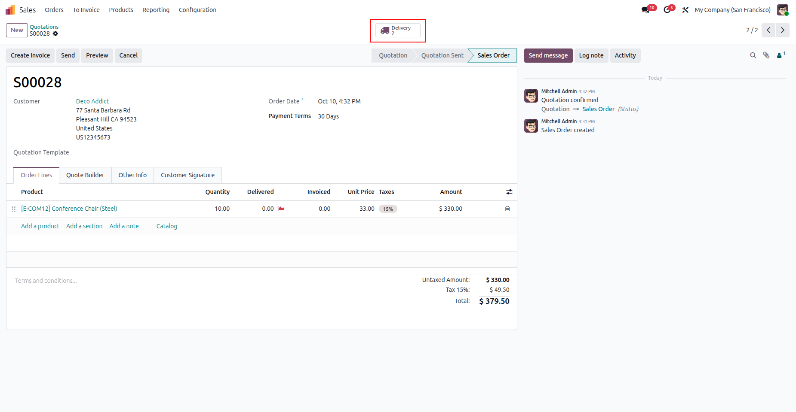This screenshot has width=796, height=412.
Task: Switch to the Other Info tab
Action: click(x=132, y=175)
